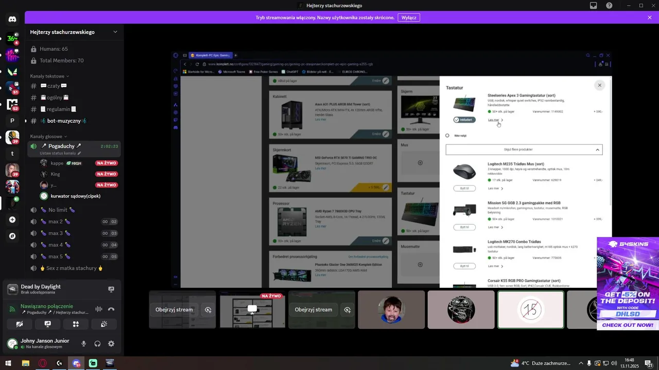Join the max 3 voice channel
659x370 pixels.
tap(74, 233)
